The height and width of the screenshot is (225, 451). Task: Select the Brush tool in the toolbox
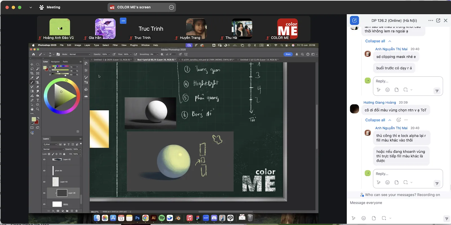pyautogui.click(x=32, y=82)
